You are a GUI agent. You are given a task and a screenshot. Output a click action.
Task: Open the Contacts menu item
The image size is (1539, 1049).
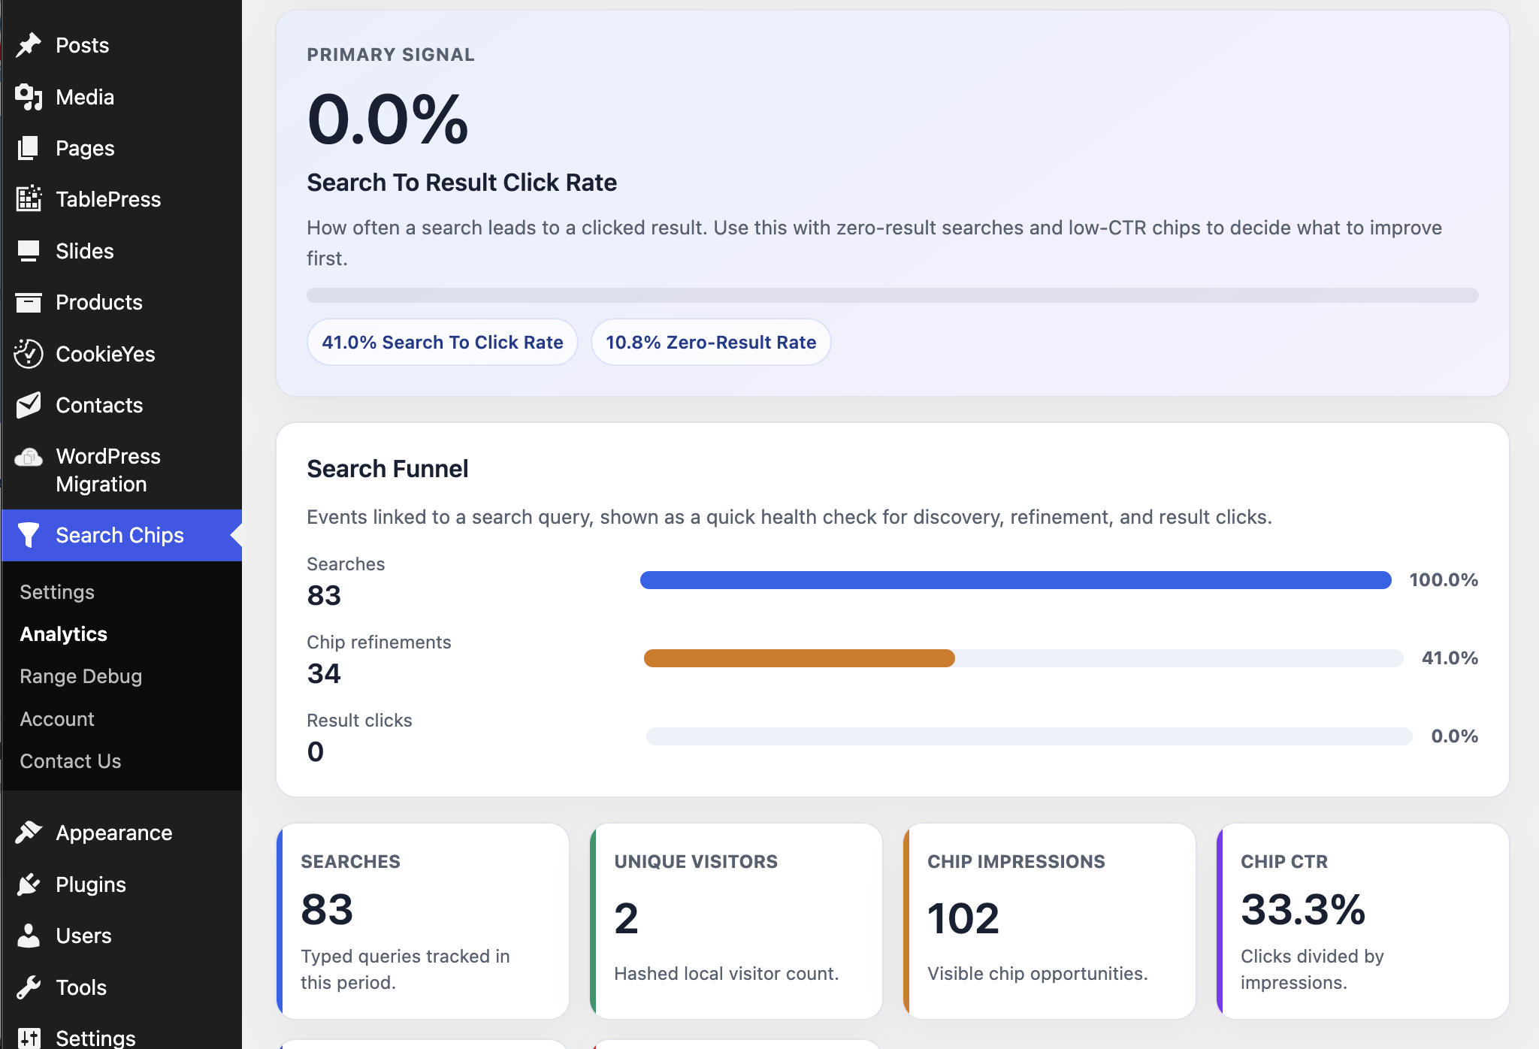point(121,405)
